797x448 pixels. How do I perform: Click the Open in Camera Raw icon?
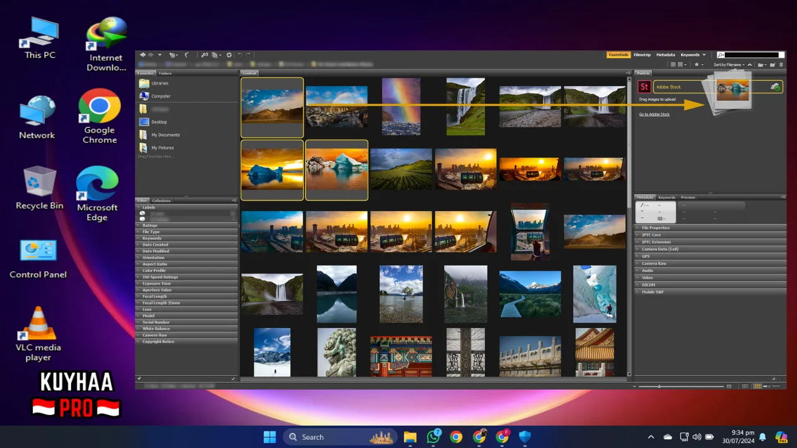pyautogui.click(x=229, y=55)
